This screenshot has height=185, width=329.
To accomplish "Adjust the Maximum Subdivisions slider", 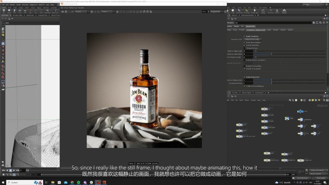I will pyautogui.click(x=290, y=54).
